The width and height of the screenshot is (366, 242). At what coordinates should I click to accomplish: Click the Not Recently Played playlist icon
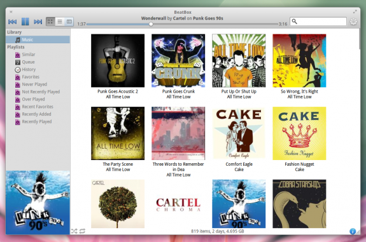(18, 92)
